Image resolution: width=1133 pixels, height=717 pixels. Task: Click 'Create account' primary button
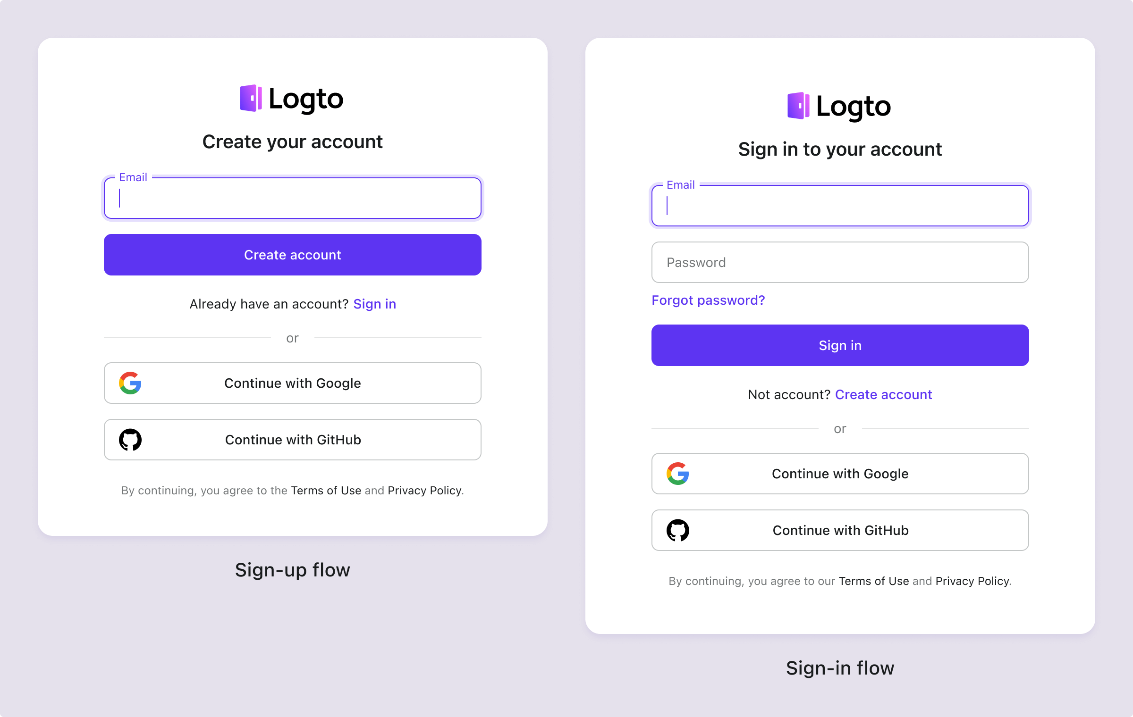292,255
